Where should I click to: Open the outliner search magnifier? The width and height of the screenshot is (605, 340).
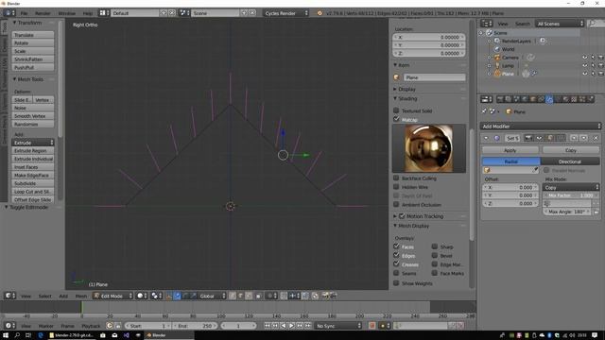[592, 24]
